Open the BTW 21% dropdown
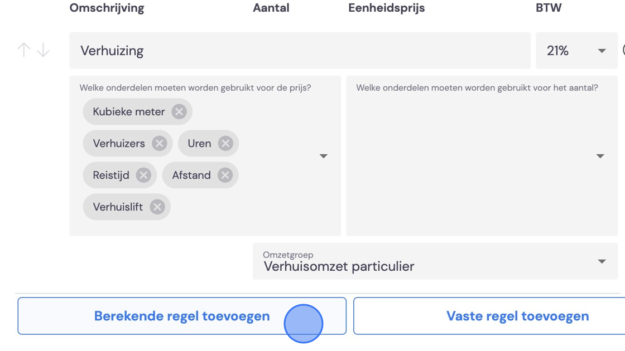 tap(576, 51)
